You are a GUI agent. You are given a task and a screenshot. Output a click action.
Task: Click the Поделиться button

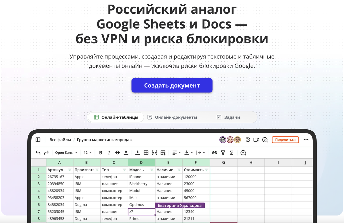coord(285,140)
